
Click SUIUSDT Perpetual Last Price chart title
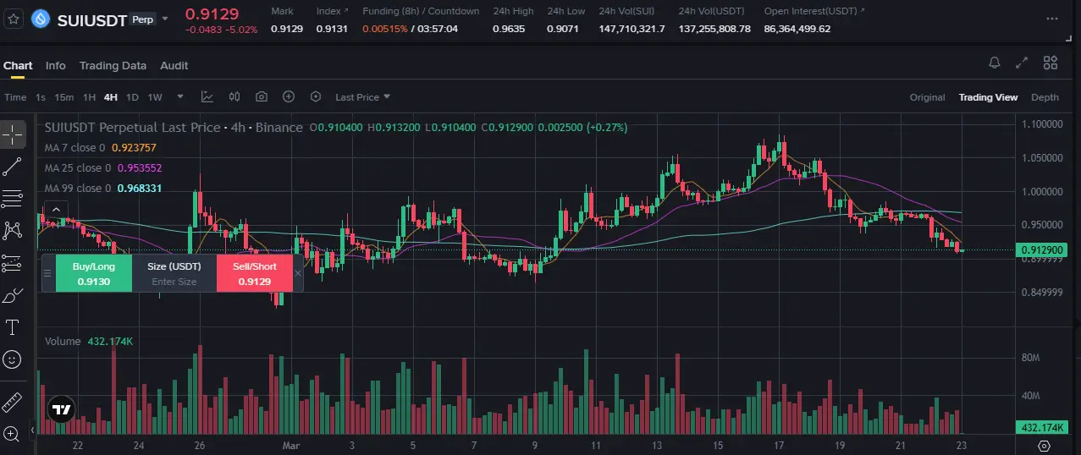174,127
